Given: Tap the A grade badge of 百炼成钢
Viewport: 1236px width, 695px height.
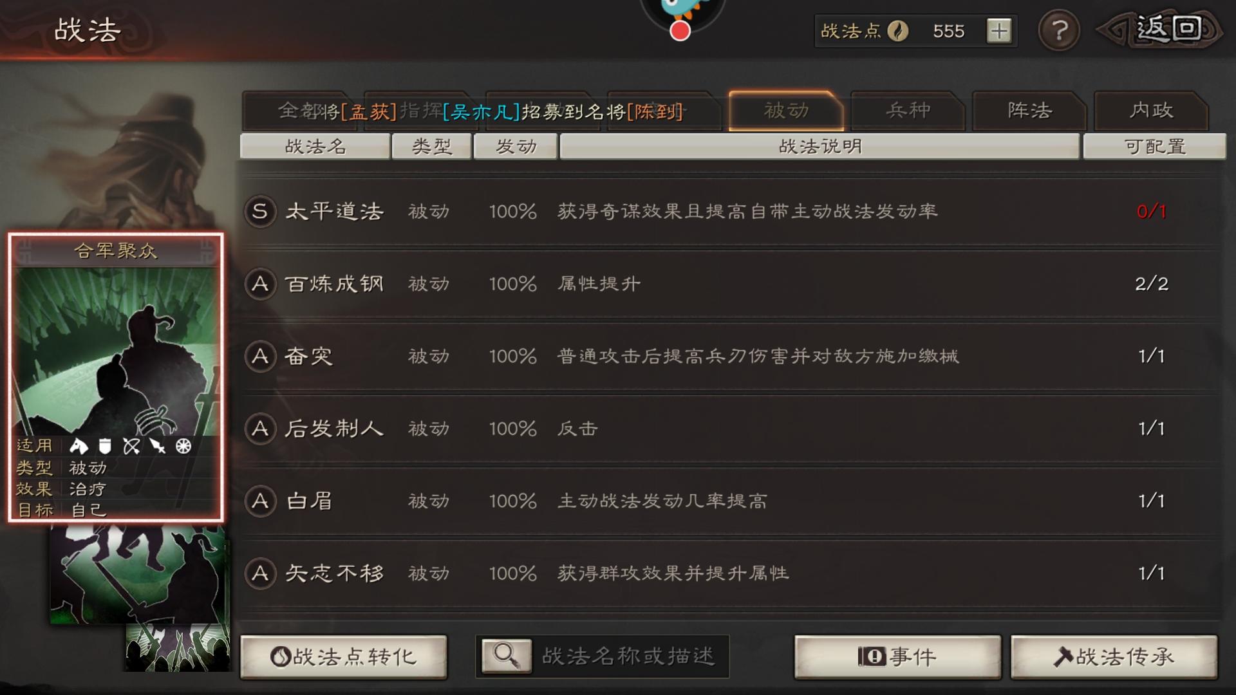Looking at the screenshot, I should tap(259, 284).
